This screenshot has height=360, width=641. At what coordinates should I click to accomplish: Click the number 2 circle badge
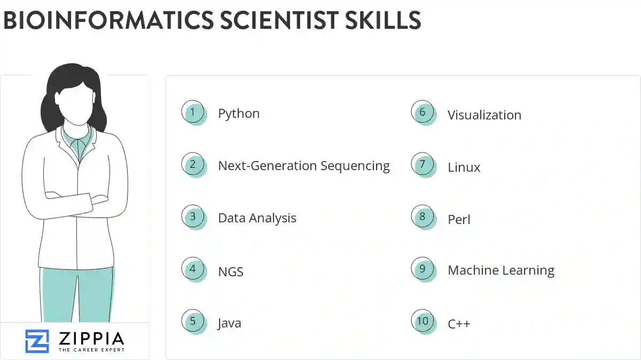point(193,165)
